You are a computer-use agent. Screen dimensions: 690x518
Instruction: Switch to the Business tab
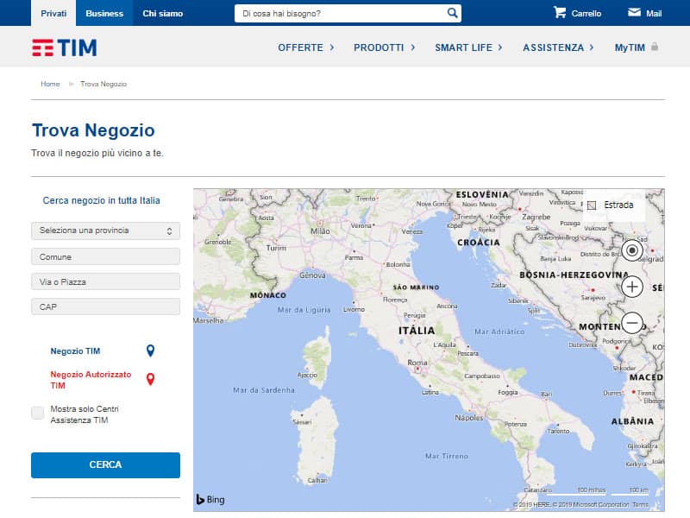click(x=104, y=13)
